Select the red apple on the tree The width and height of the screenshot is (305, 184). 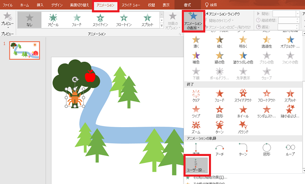(x=90, y=76)
